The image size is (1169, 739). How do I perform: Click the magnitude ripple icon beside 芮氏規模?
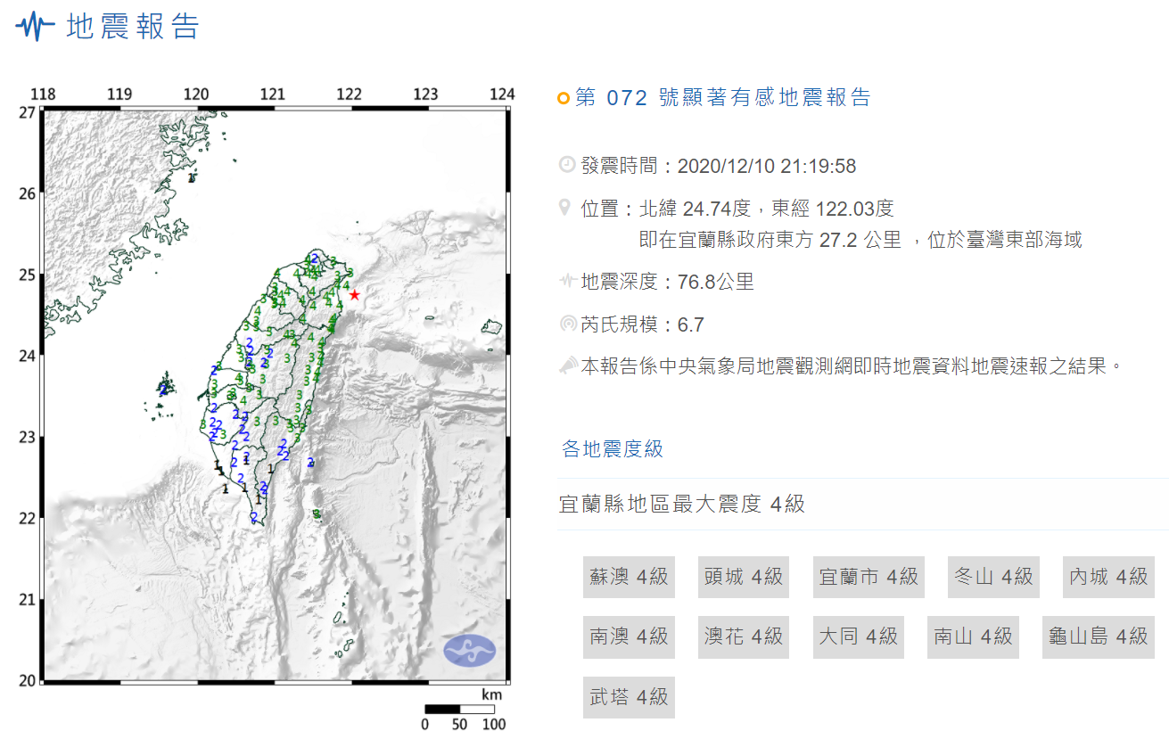pyautogui.click(x=566, y=324)
